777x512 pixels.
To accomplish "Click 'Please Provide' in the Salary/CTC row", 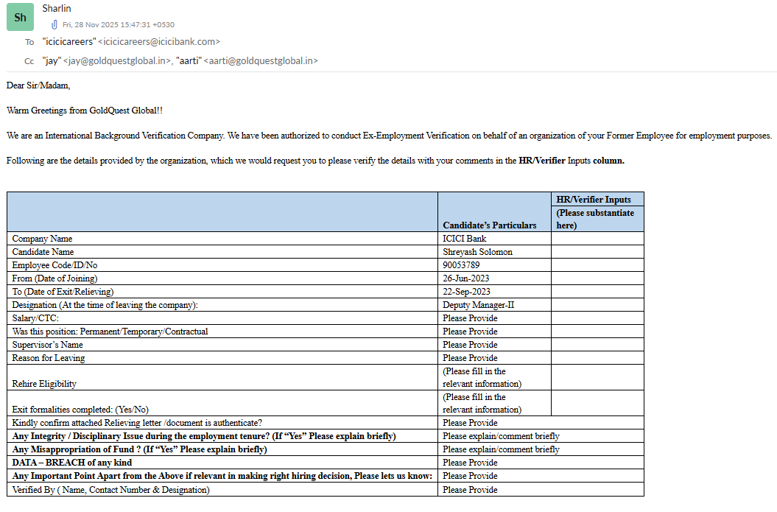I will (x=470, y=318).
